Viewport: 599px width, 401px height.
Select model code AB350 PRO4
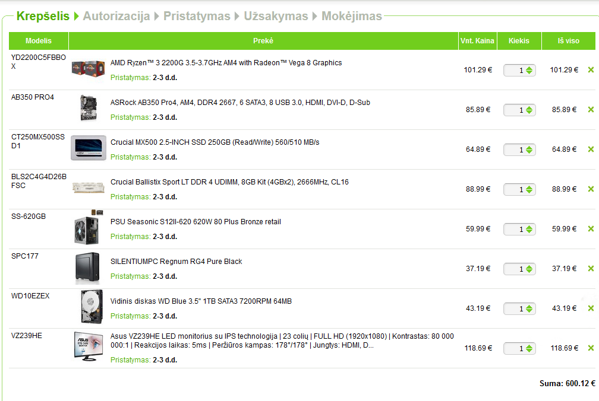(x=33, y=97)
